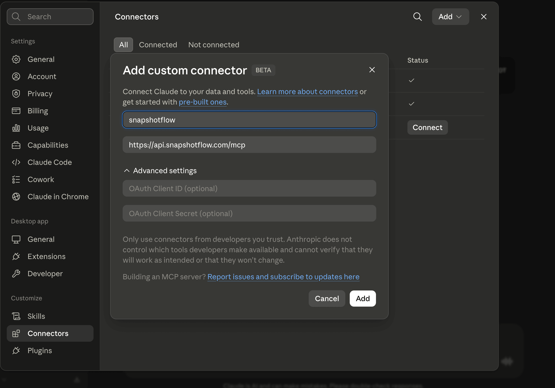The image size is (555, 388).
Task: Click the Desktop app General monitor icon
Action: pyautogui.click(x=16, y=239)
